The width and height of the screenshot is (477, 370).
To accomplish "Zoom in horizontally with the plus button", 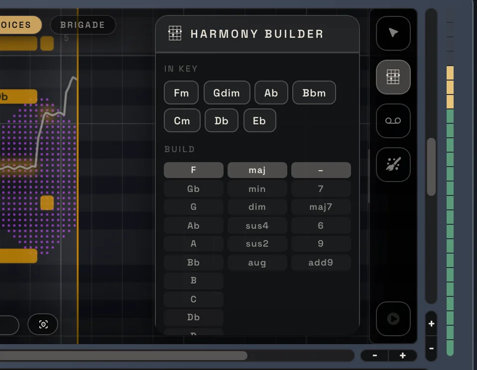I will [402, 356].
